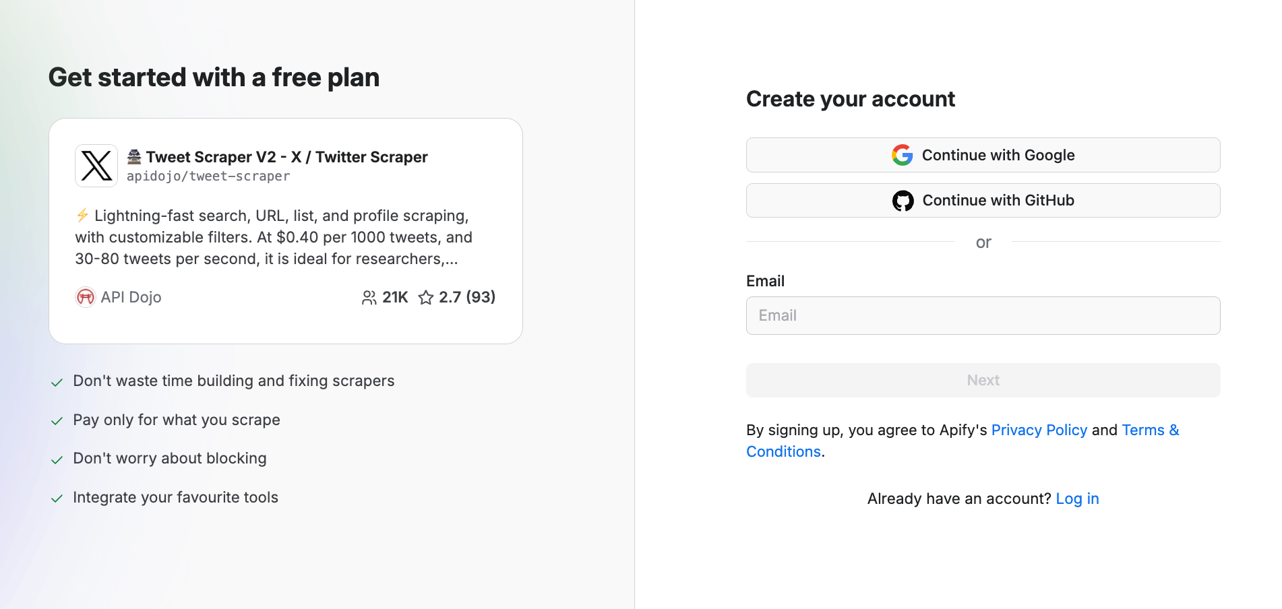
Task: Click checkmark beside "Integrate your favourite tools"
Action: (57, 499)
